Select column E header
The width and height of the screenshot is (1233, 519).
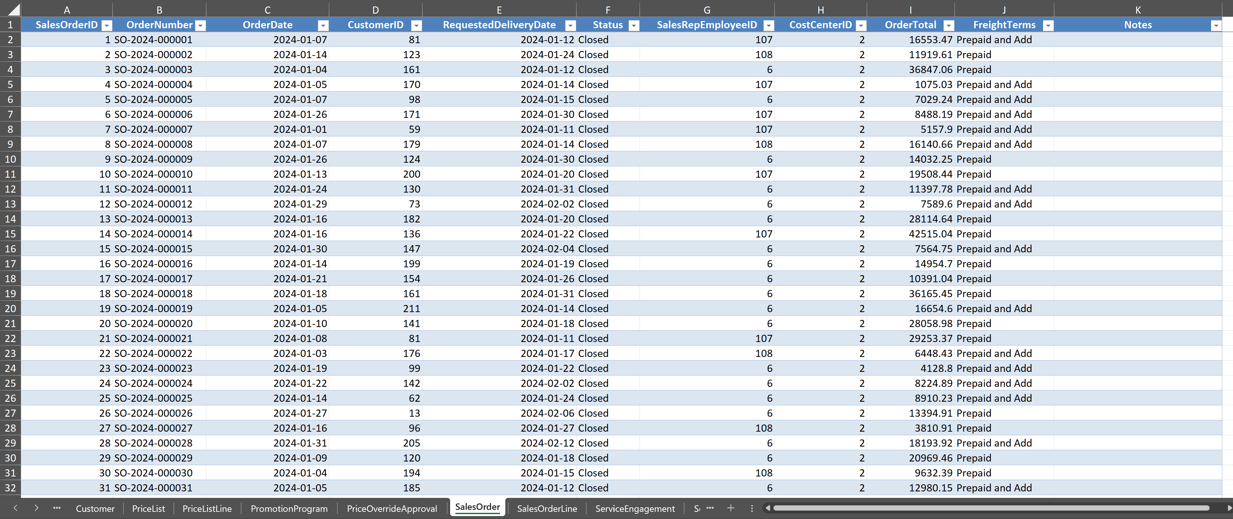[x=499, y=10]
